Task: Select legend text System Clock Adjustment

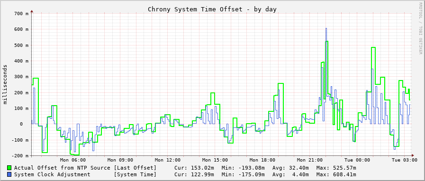Action: pyautogui.click(x=52, y=174)
